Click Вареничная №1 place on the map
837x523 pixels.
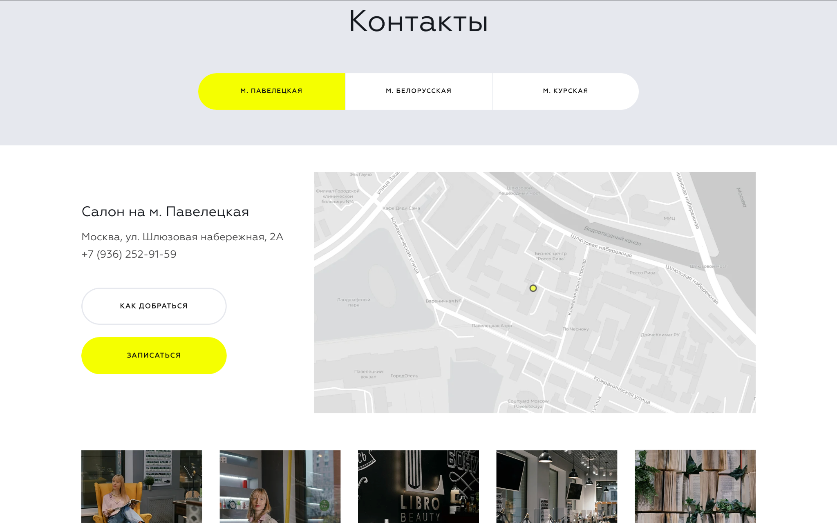(443, 301)
